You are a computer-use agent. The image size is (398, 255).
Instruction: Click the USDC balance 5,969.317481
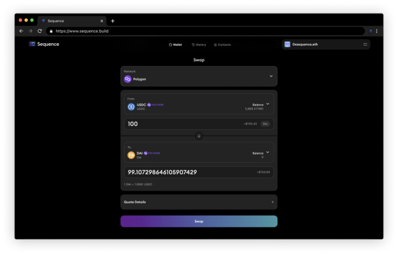click(x=254, y=109)
